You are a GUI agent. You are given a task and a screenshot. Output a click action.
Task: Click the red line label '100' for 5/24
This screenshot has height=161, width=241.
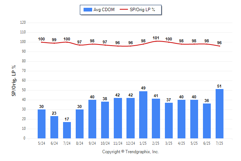[41, 39]
